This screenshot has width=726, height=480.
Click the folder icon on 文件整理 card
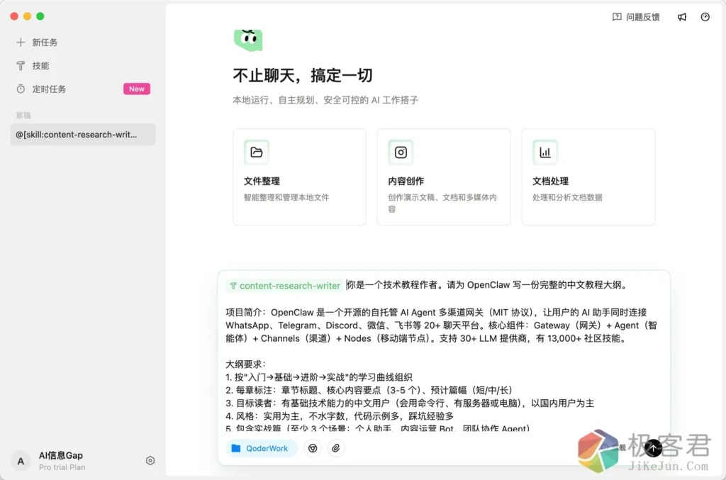click(x=257, y=152)
